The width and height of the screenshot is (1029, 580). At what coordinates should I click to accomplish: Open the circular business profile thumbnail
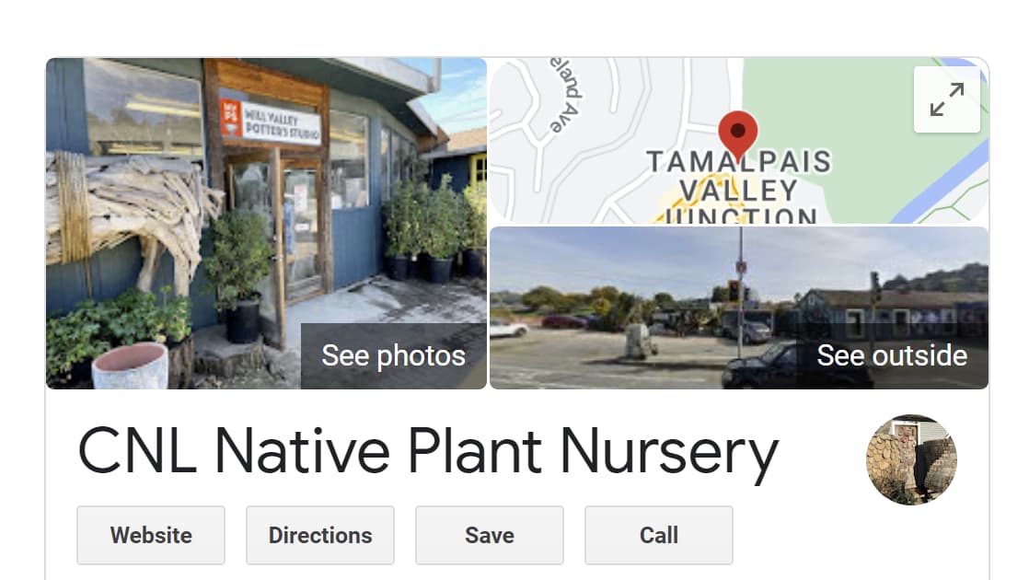(x=911, y=459)
